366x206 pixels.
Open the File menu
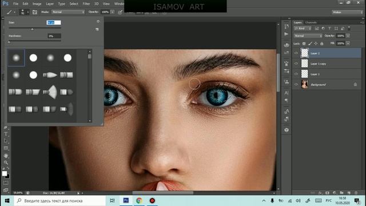pos(15,4)
